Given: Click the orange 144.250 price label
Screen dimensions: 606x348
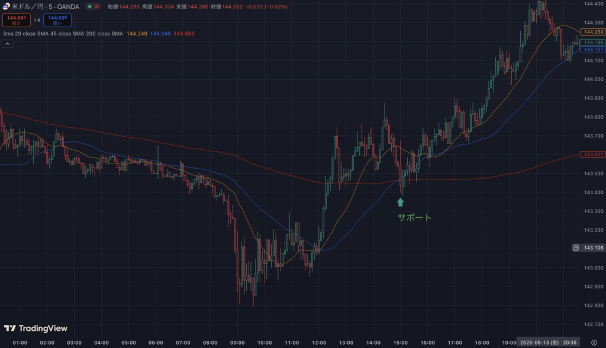Looking at the screenshot, I should pyautogui.click(x=593, y=32).
